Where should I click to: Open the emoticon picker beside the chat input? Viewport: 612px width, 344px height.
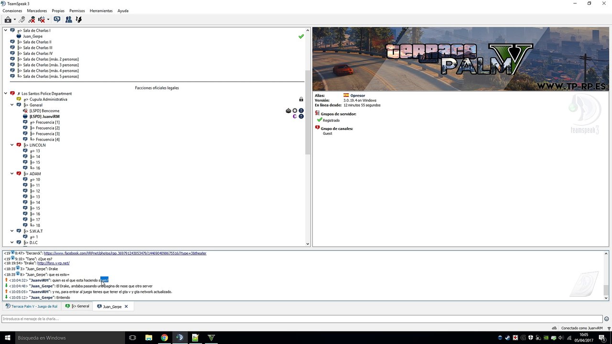click(x=607, y=319)
